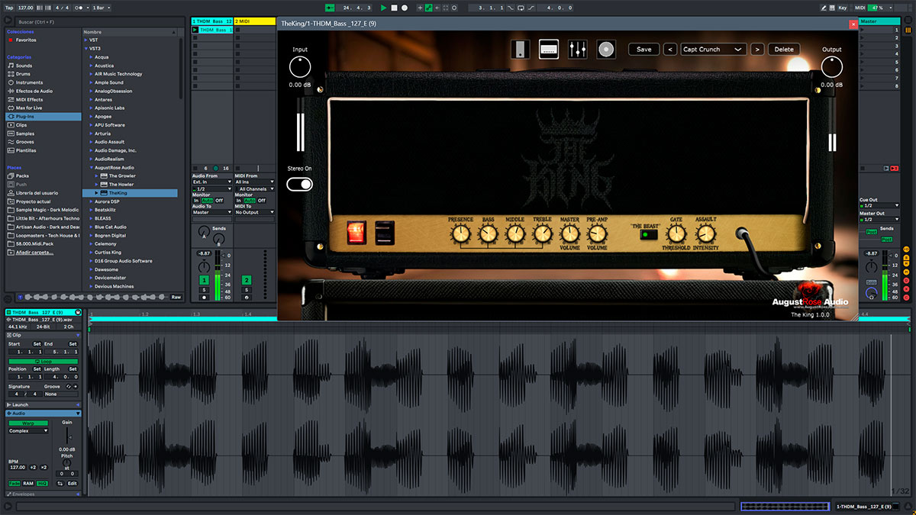Toggle the MIDI mapping mode button
Image resolution: width=916 pixels, height=515 pixels.
(x=860, y=8)
